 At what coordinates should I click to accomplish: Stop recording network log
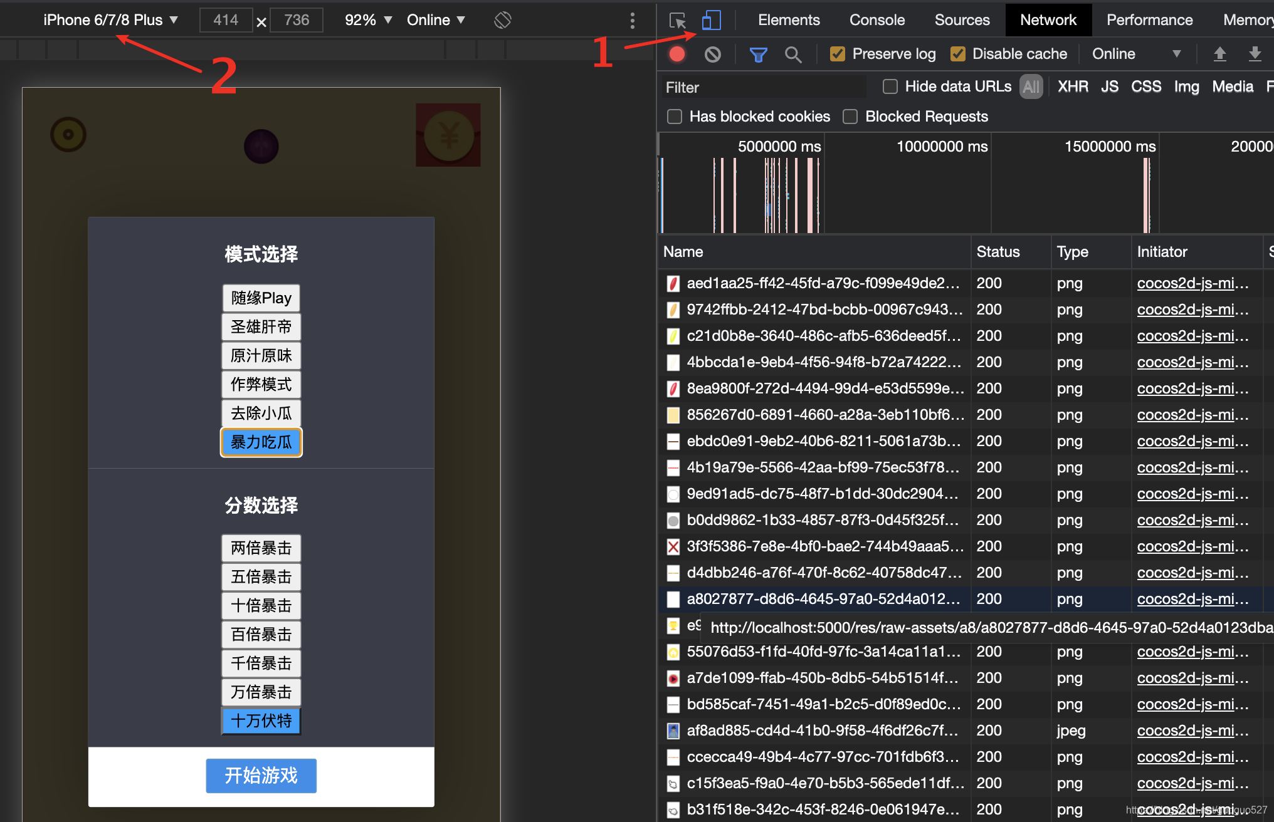676,55
